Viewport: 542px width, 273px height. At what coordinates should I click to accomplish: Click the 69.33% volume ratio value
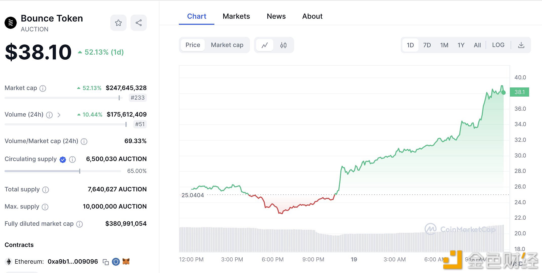pos(135,141)
